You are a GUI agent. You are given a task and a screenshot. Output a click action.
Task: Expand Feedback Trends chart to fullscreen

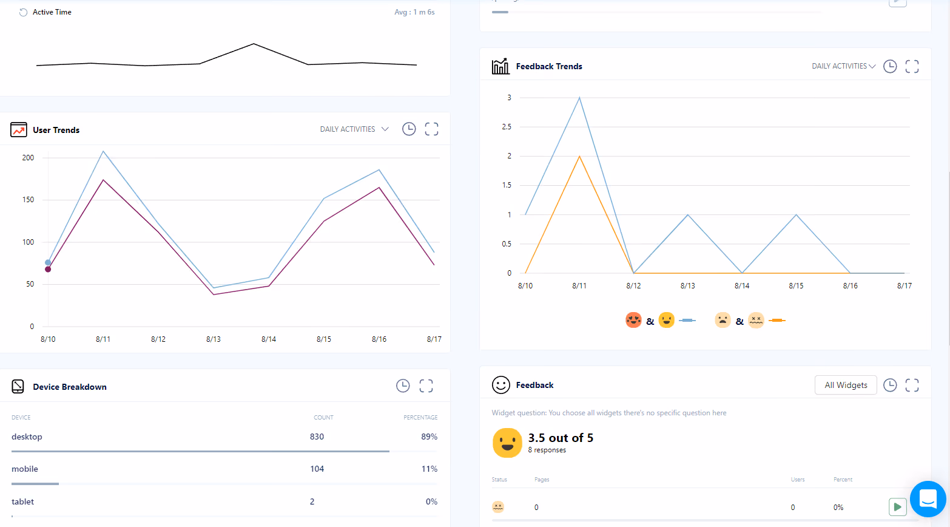(912, 66)
